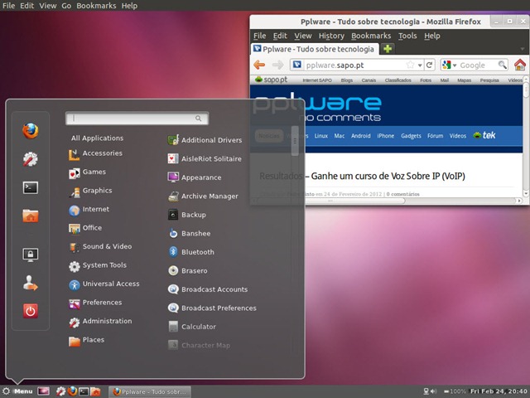530x398 pixels.
Task: Click Firefox horizontal scrollbar
Action: 330,201
